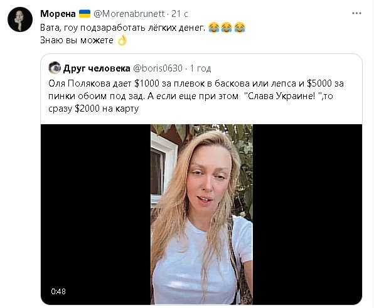Click the 0:48 video duration label
This screenshot has width=374, height=308.
coord(58,291)
